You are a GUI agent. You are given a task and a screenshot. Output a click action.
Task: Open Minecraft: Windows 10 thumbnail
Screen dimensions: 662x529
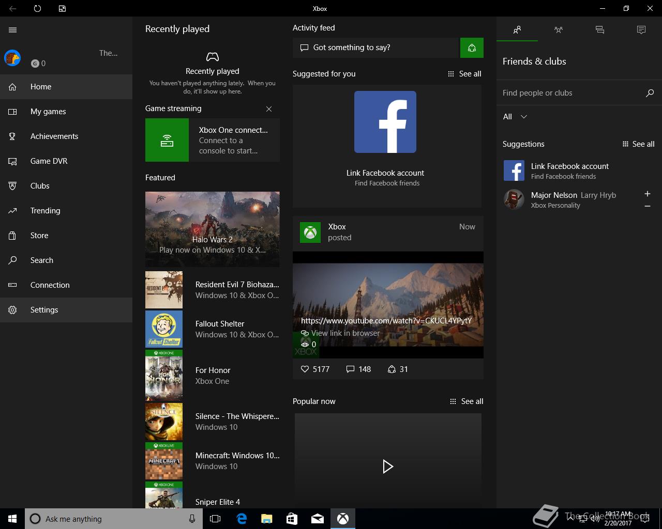(x=164, y=461)
